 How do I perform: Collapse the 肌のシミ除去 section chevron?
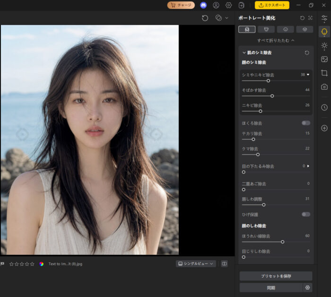tap(244, 52)
